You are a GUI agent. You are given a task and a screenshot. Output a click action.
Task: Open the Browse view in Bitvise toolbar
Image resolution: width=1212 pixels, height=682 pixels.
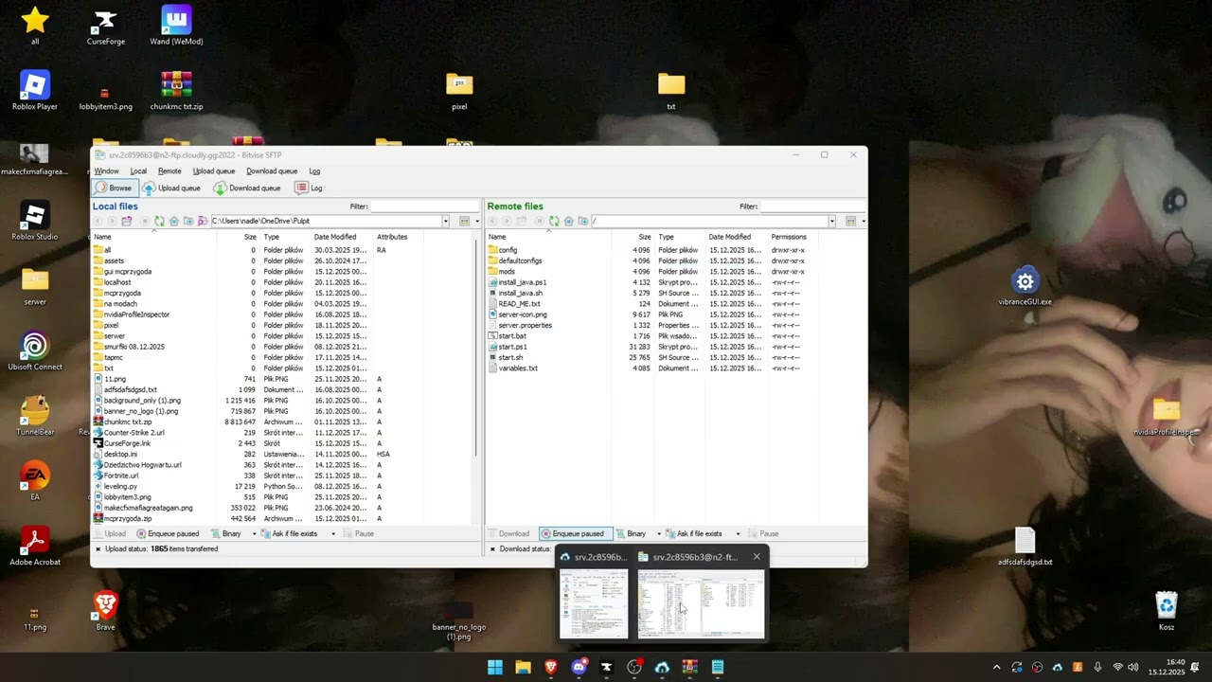pyautogui.click(x=114, y=188)
